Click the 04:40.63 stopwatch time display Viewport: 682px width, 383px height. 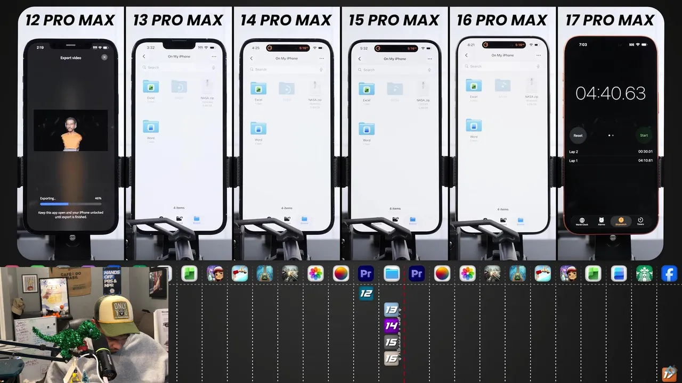coord(611,94)
